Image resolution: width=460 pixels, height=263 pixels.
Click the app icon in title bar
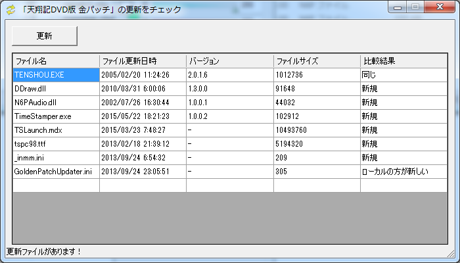pyautogui.click(x=11, y=9)
